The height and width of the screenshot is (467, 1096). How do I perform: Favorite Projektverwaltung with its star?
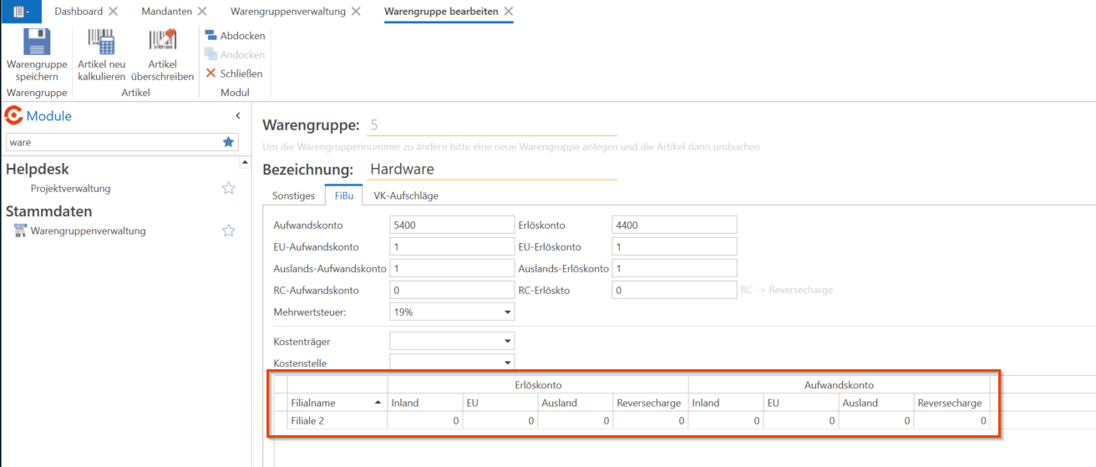pos(229,188)
